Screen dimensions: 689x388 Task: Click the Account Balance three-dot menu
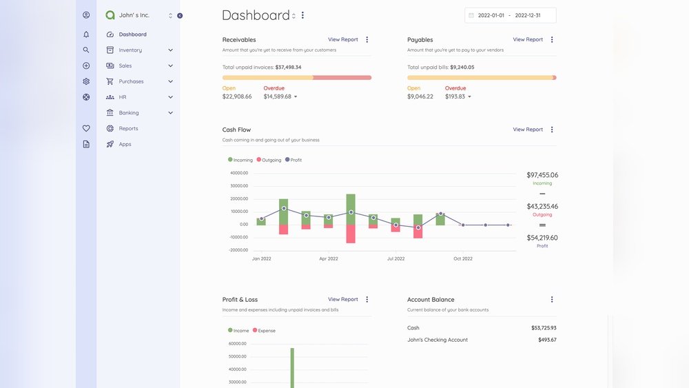point(552,300)
